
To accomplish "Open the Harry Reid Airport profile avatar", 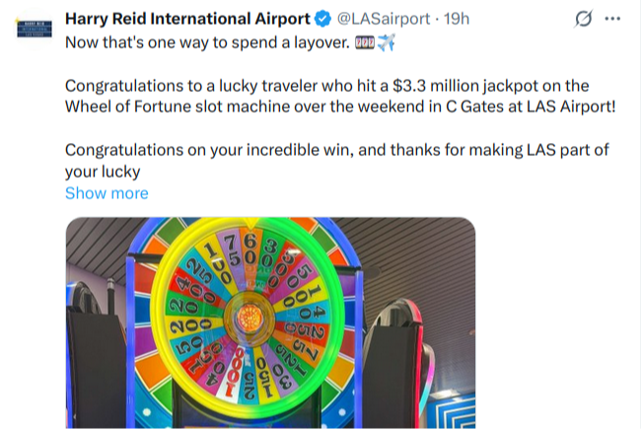I will (35, 29).
